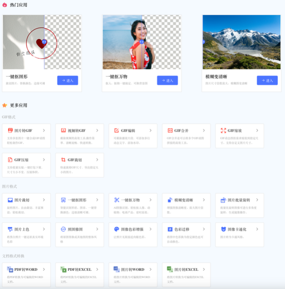Open 模糊变清晰 grid card chevron
This screenshot has width=285, height=289.
click(204, 200)
